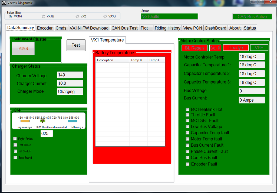Click the Temp C column header
Screen dimensions: 277x193
coord(138,60)
